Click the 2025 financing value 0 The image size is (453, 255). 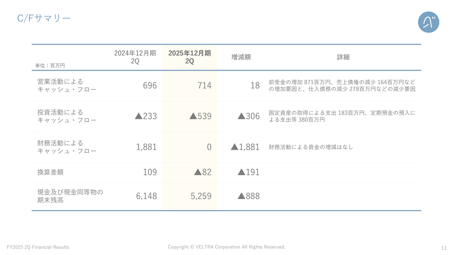[209, 147]
